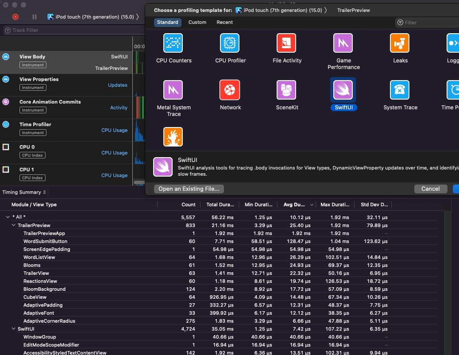
Task: Click the View Body instrument icon
Action: click(x=6, y=57)
